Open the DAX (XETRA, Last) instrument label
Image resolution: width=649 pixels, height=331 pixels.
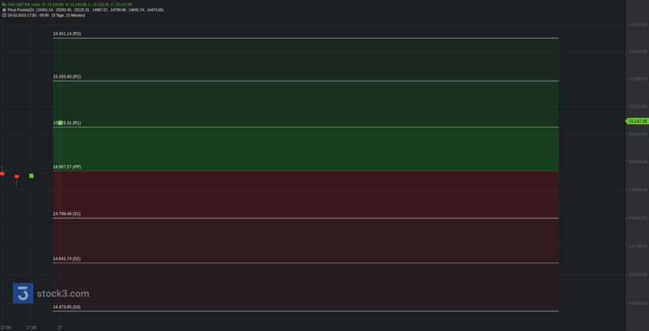(24, 4)
